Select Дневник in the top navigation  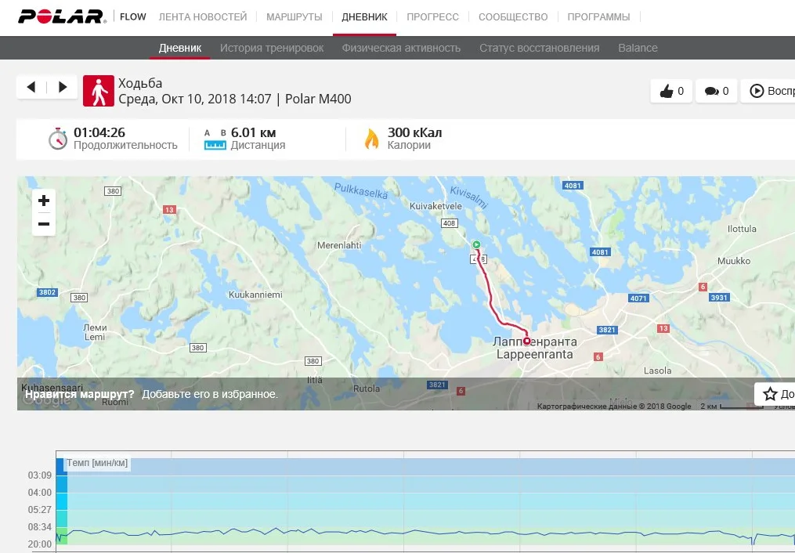coord(364,16)
